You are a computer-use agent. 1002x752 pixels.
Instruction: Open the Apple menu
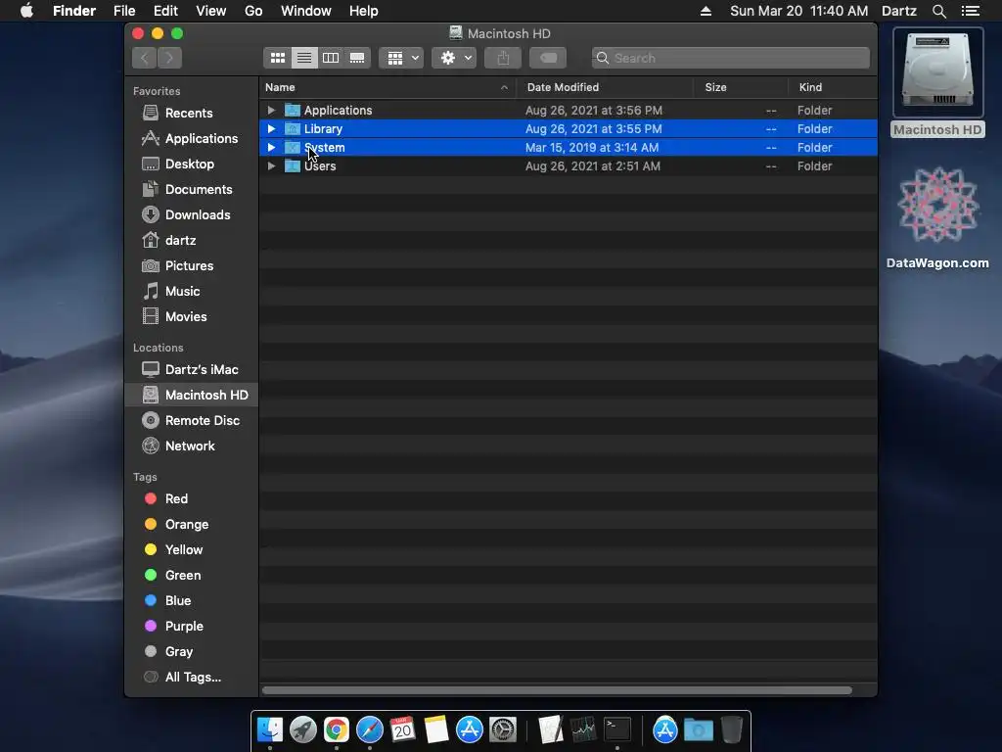click(26, 11)
